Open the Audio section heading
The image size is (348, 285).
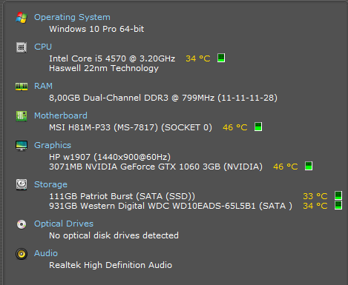(46, 253)
